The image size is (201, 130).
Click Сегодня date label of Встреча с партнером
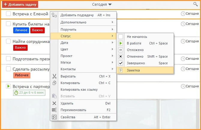point(192,86)
